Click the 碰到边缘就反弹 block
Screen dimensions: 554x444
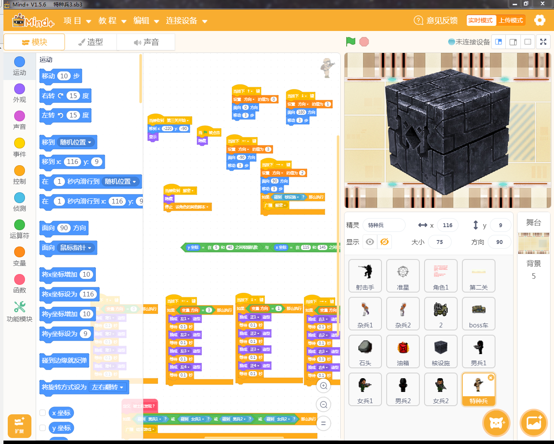click(x=64, y=361)
